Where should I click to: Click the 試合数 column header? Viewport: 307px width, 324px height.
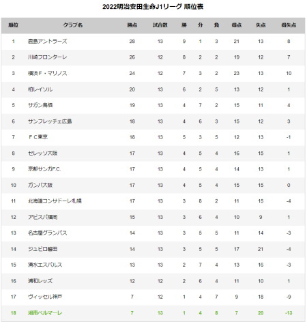160,25
